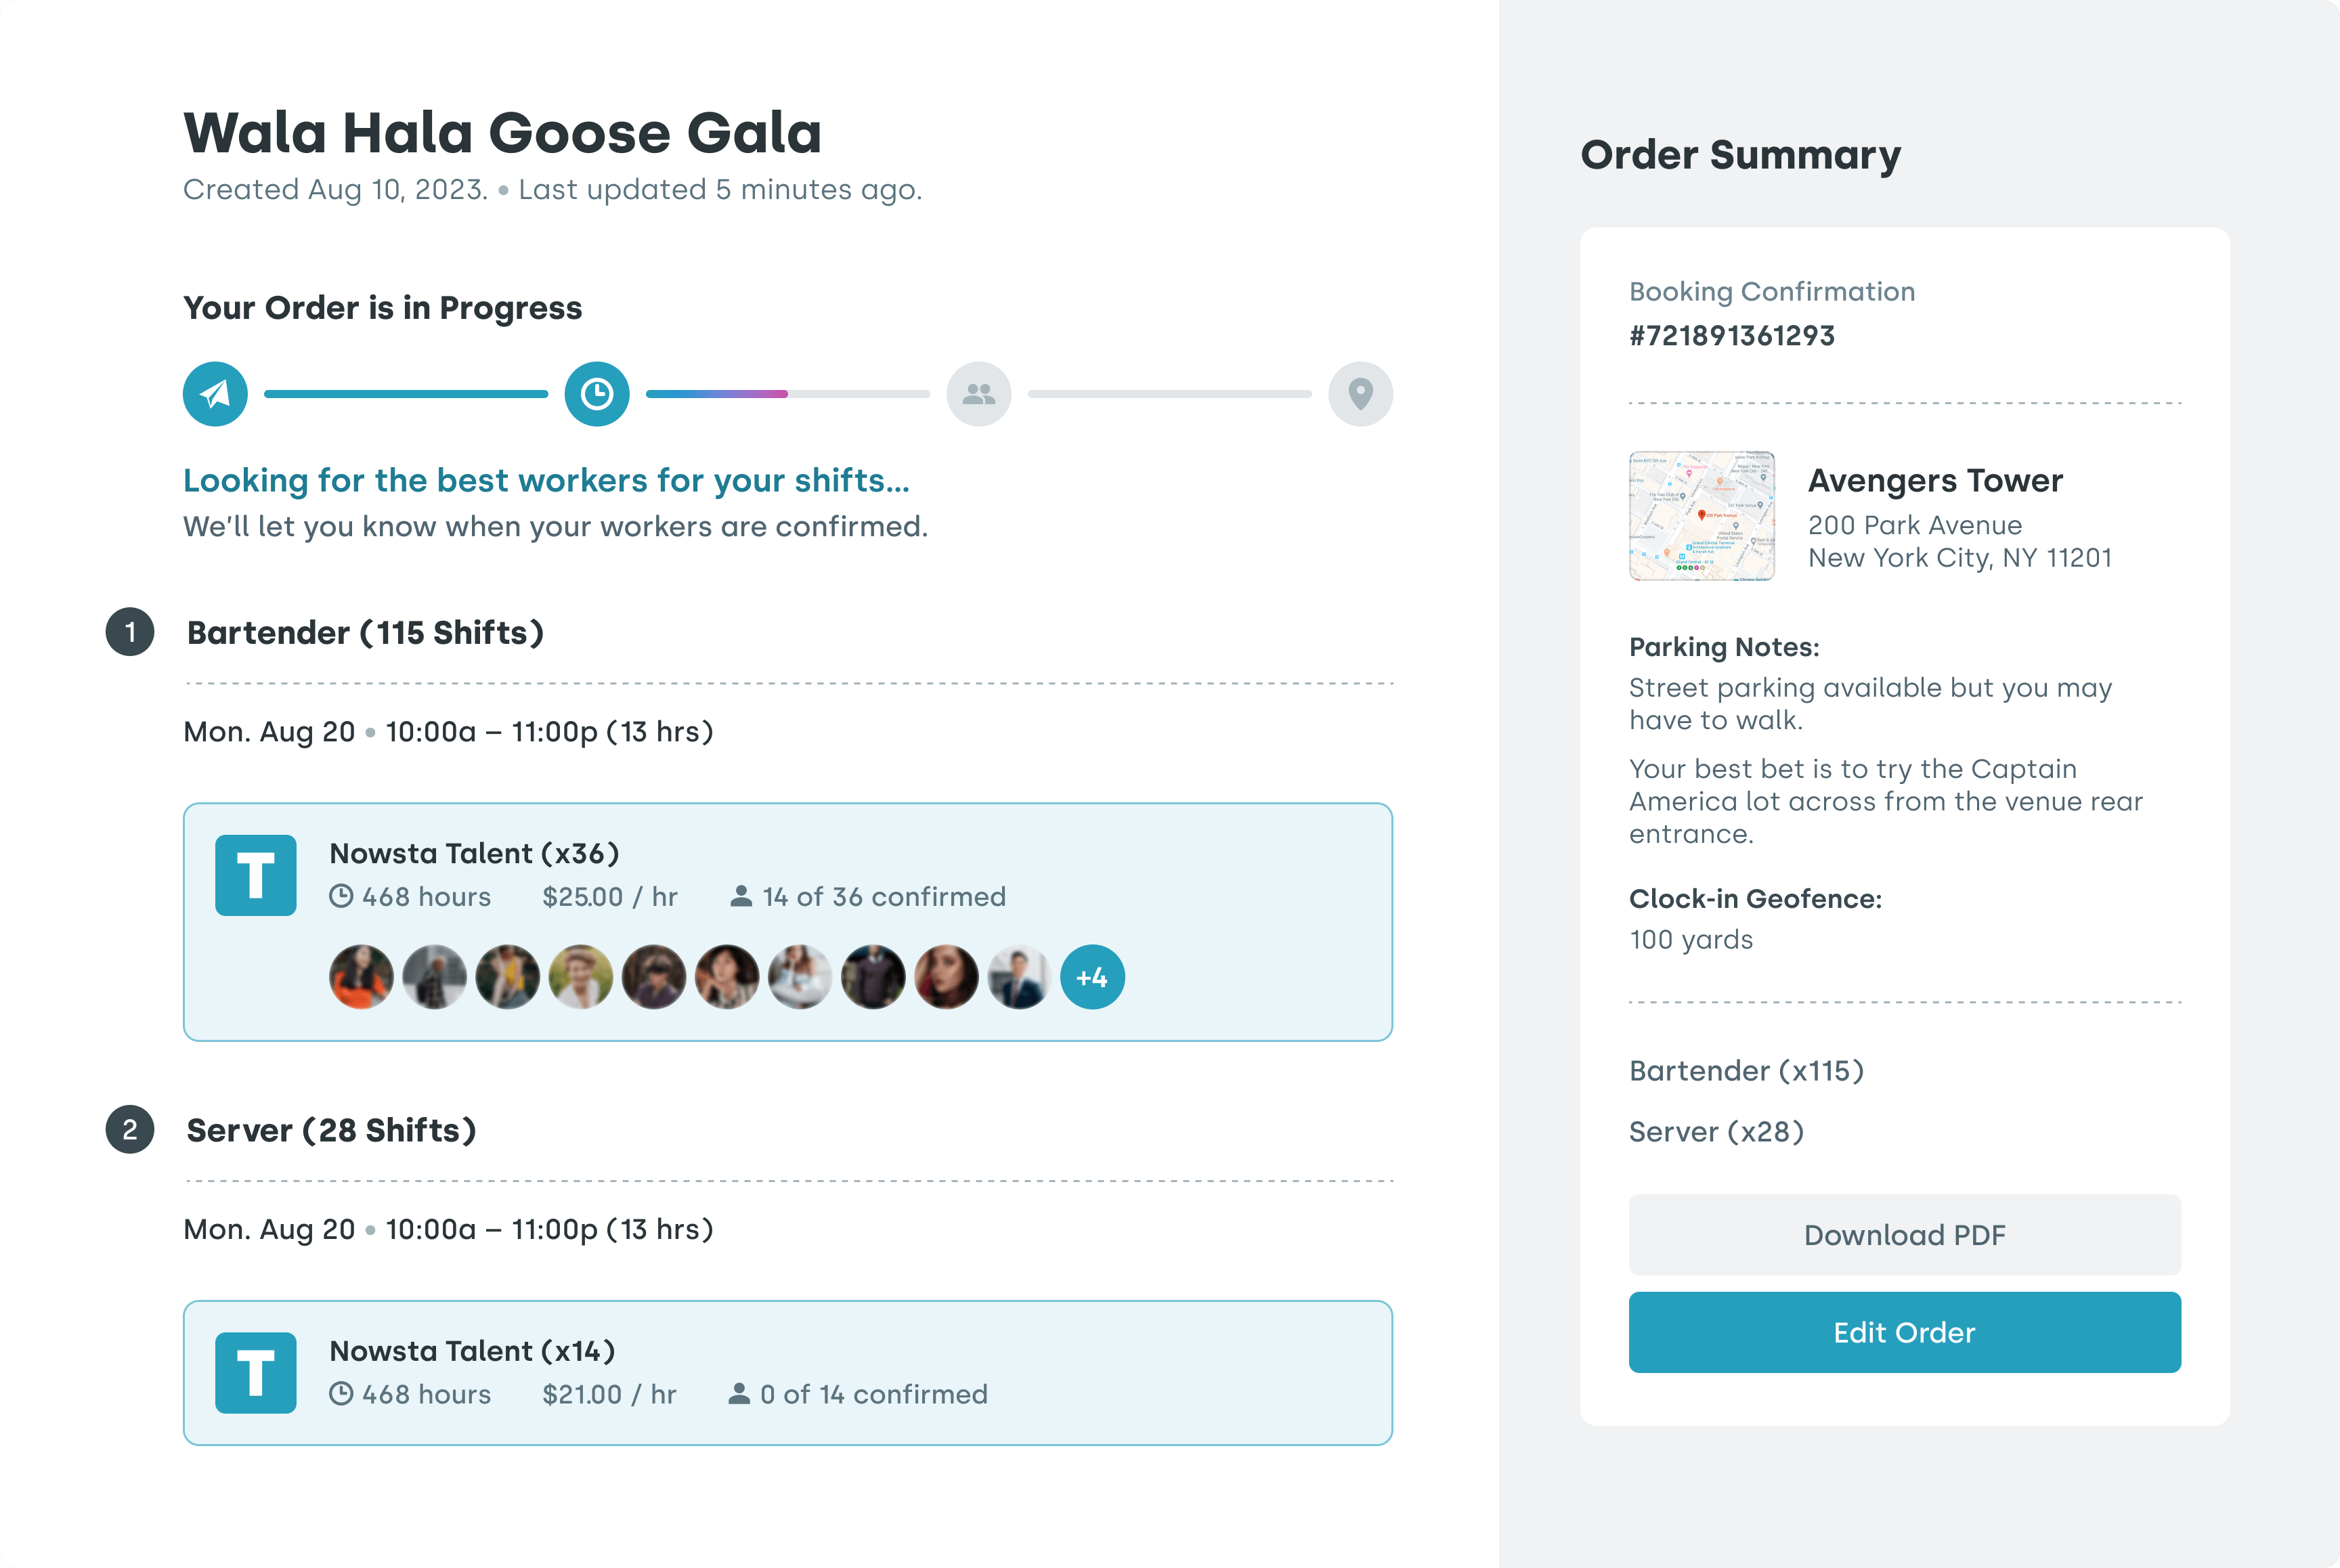Select the Bartender (115 Shifts) section header
Screen dimensions: 2340x1568
(x=365, y=633)
